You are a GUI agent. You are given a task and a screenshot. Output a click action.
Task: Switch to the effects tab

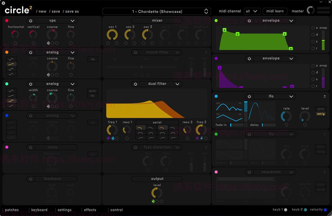pos(90,210)
